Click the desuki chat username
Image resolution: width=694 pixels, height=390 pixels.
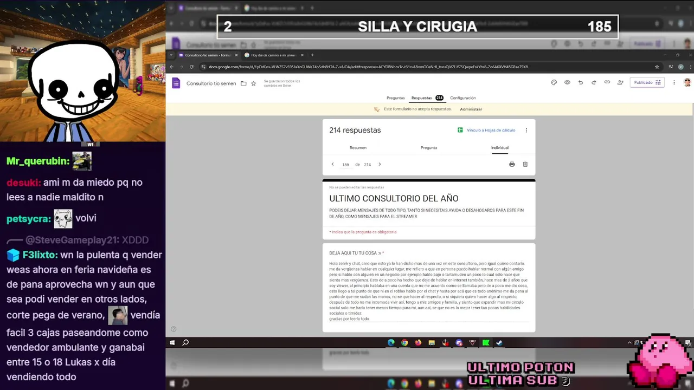[22, 183]
